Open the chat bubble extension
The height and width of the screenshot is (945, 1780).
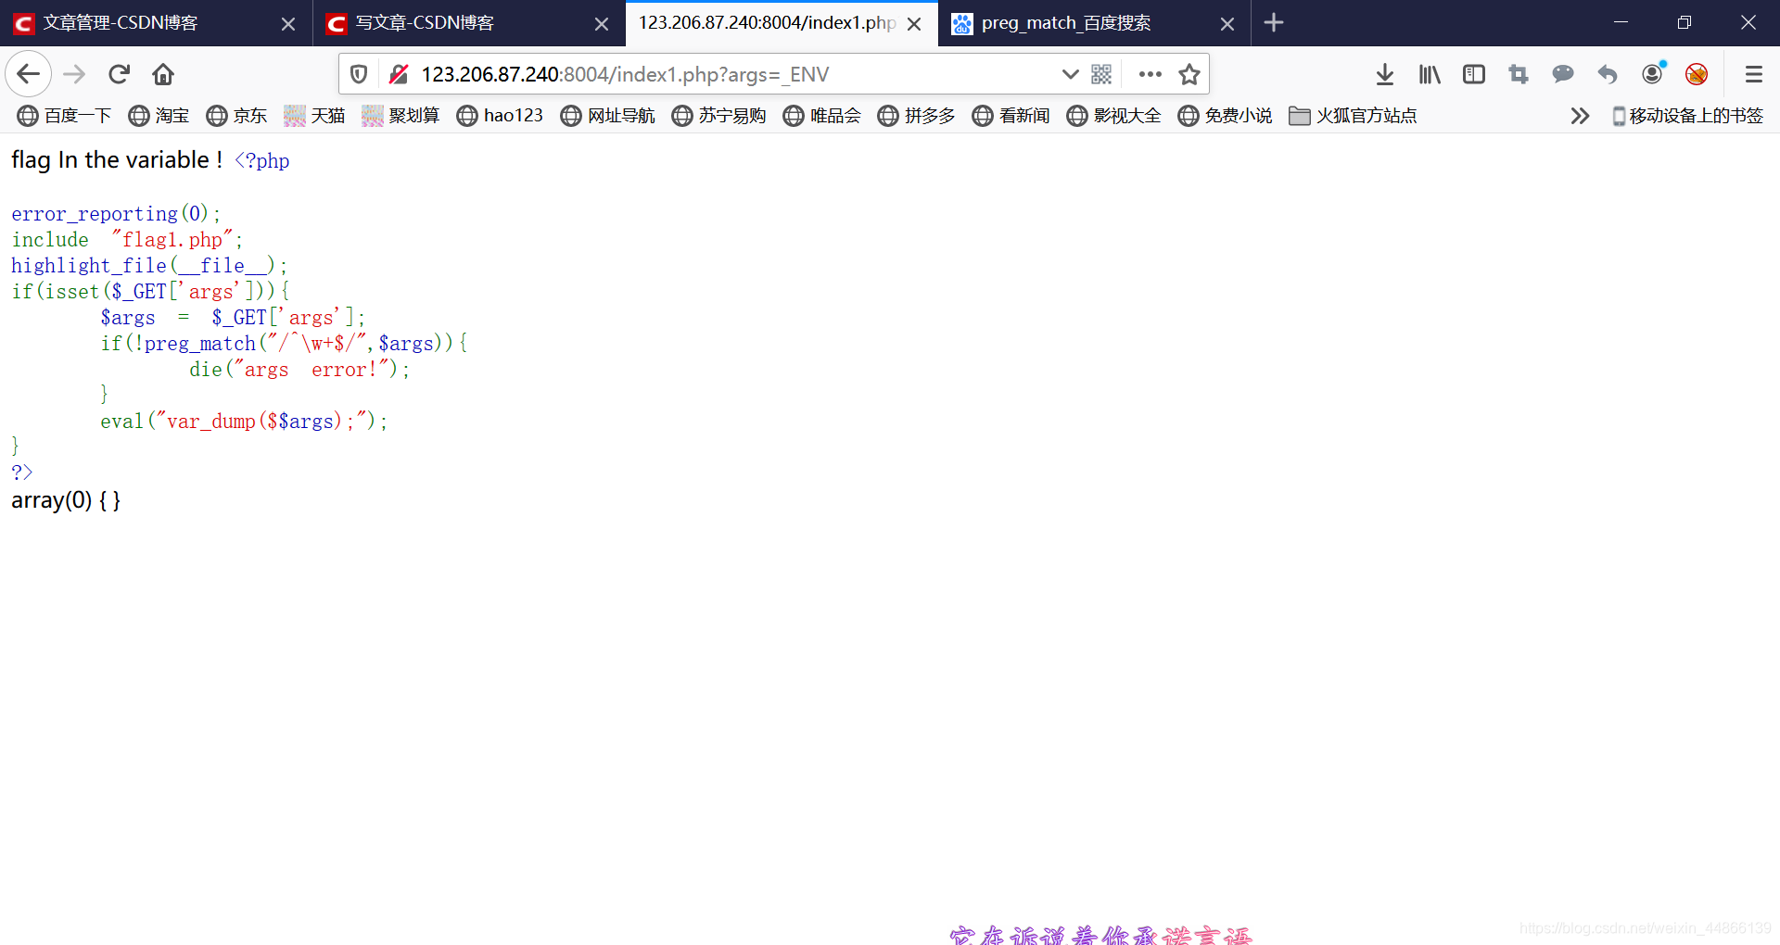pos(1563,74)
